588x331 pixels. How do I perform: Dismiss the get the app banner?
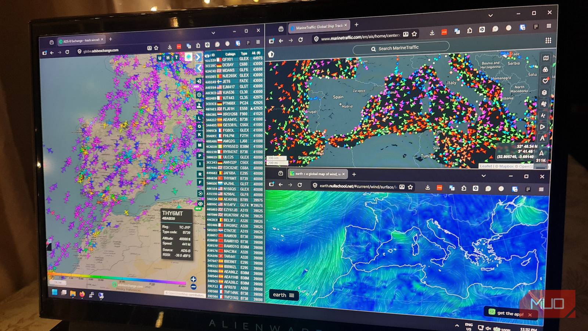pyautogui.click(x=530, y=315)
